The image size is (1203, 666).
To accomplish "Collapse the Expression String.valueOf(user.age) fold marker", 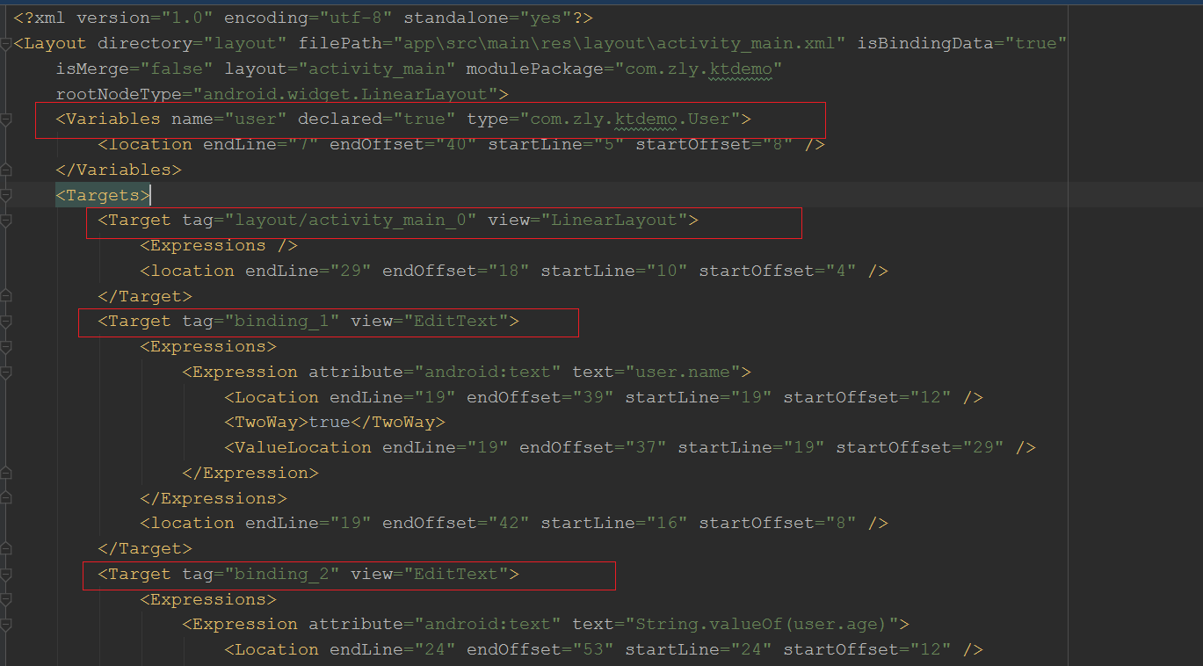I will point(5,624).
